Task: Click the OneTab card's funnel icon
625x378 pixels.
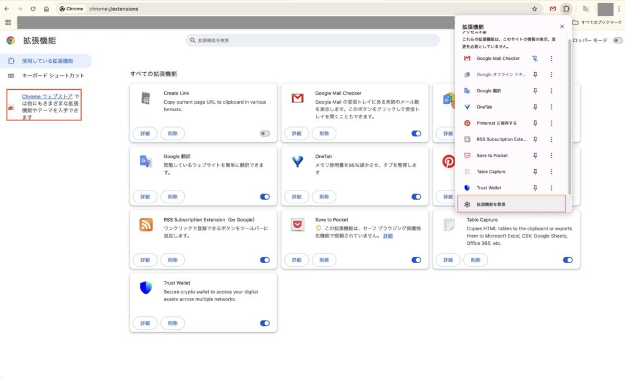Action: [x=297, y=161]
